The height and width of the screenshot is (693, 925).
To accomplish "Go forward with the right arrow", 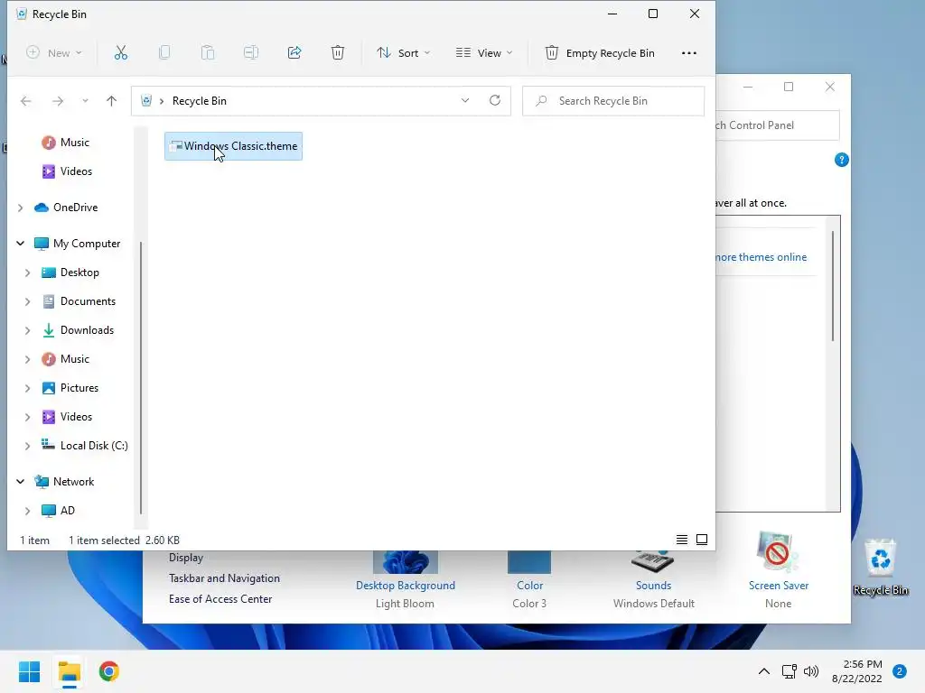I will [x=57, y=101].
